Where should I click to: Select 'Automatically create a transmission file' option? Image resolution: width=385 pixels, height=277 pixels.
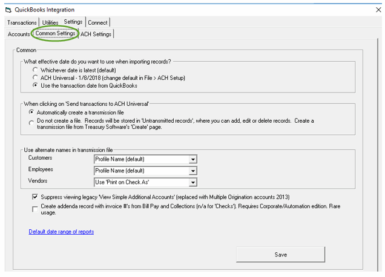click(x=31, y=112)
